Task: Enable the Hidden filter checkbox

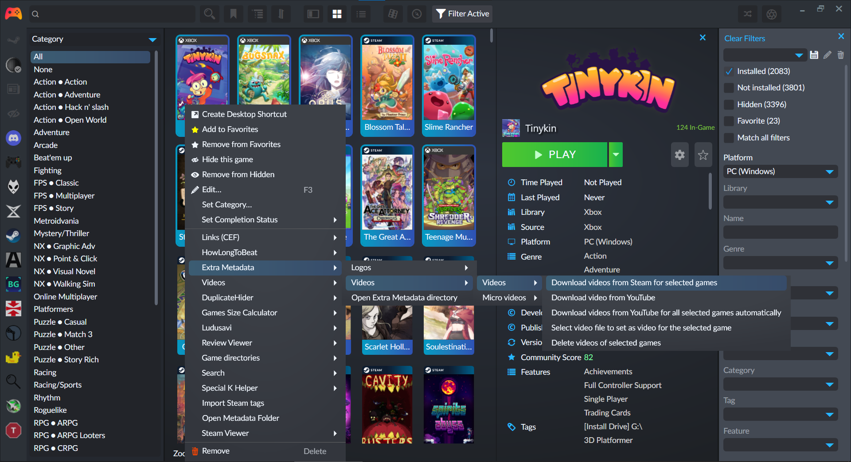Action: pyautogui.click(x=729, y=105)
